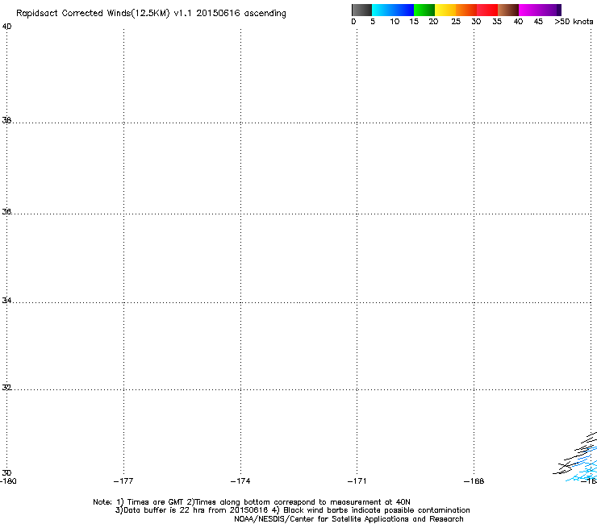Click latitude label 36
The width and height of the screenshot is (597, 524).
(x=6, y=211)
